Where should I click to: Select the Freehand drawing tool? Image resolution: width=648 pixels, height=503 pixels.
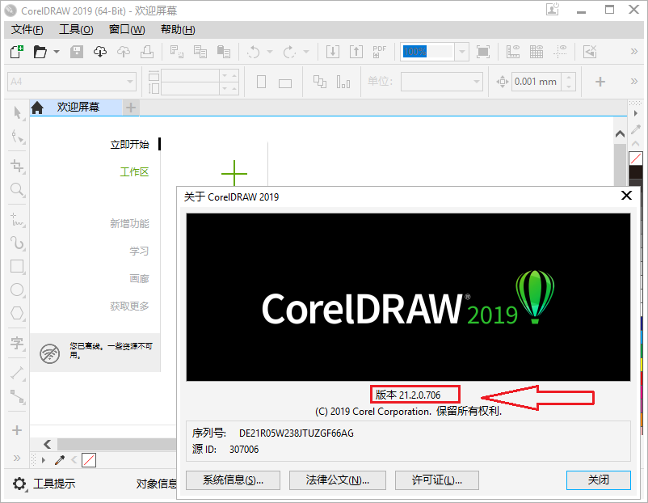point(17,220)
